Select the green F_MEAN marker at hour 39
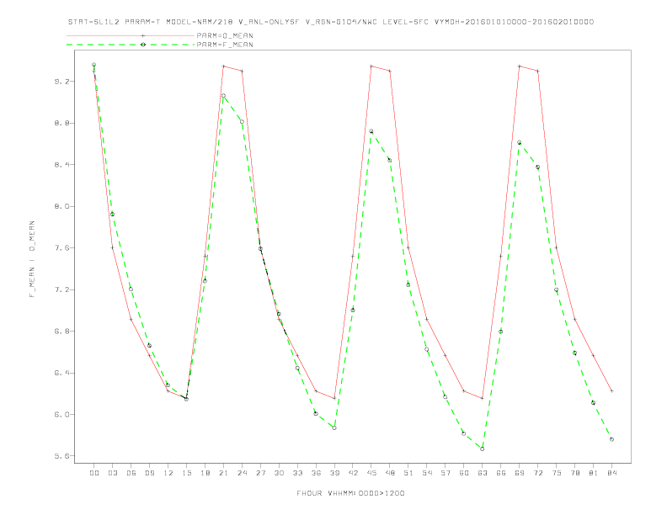This screenshot has width=667, height=515. tap(334, 427)
